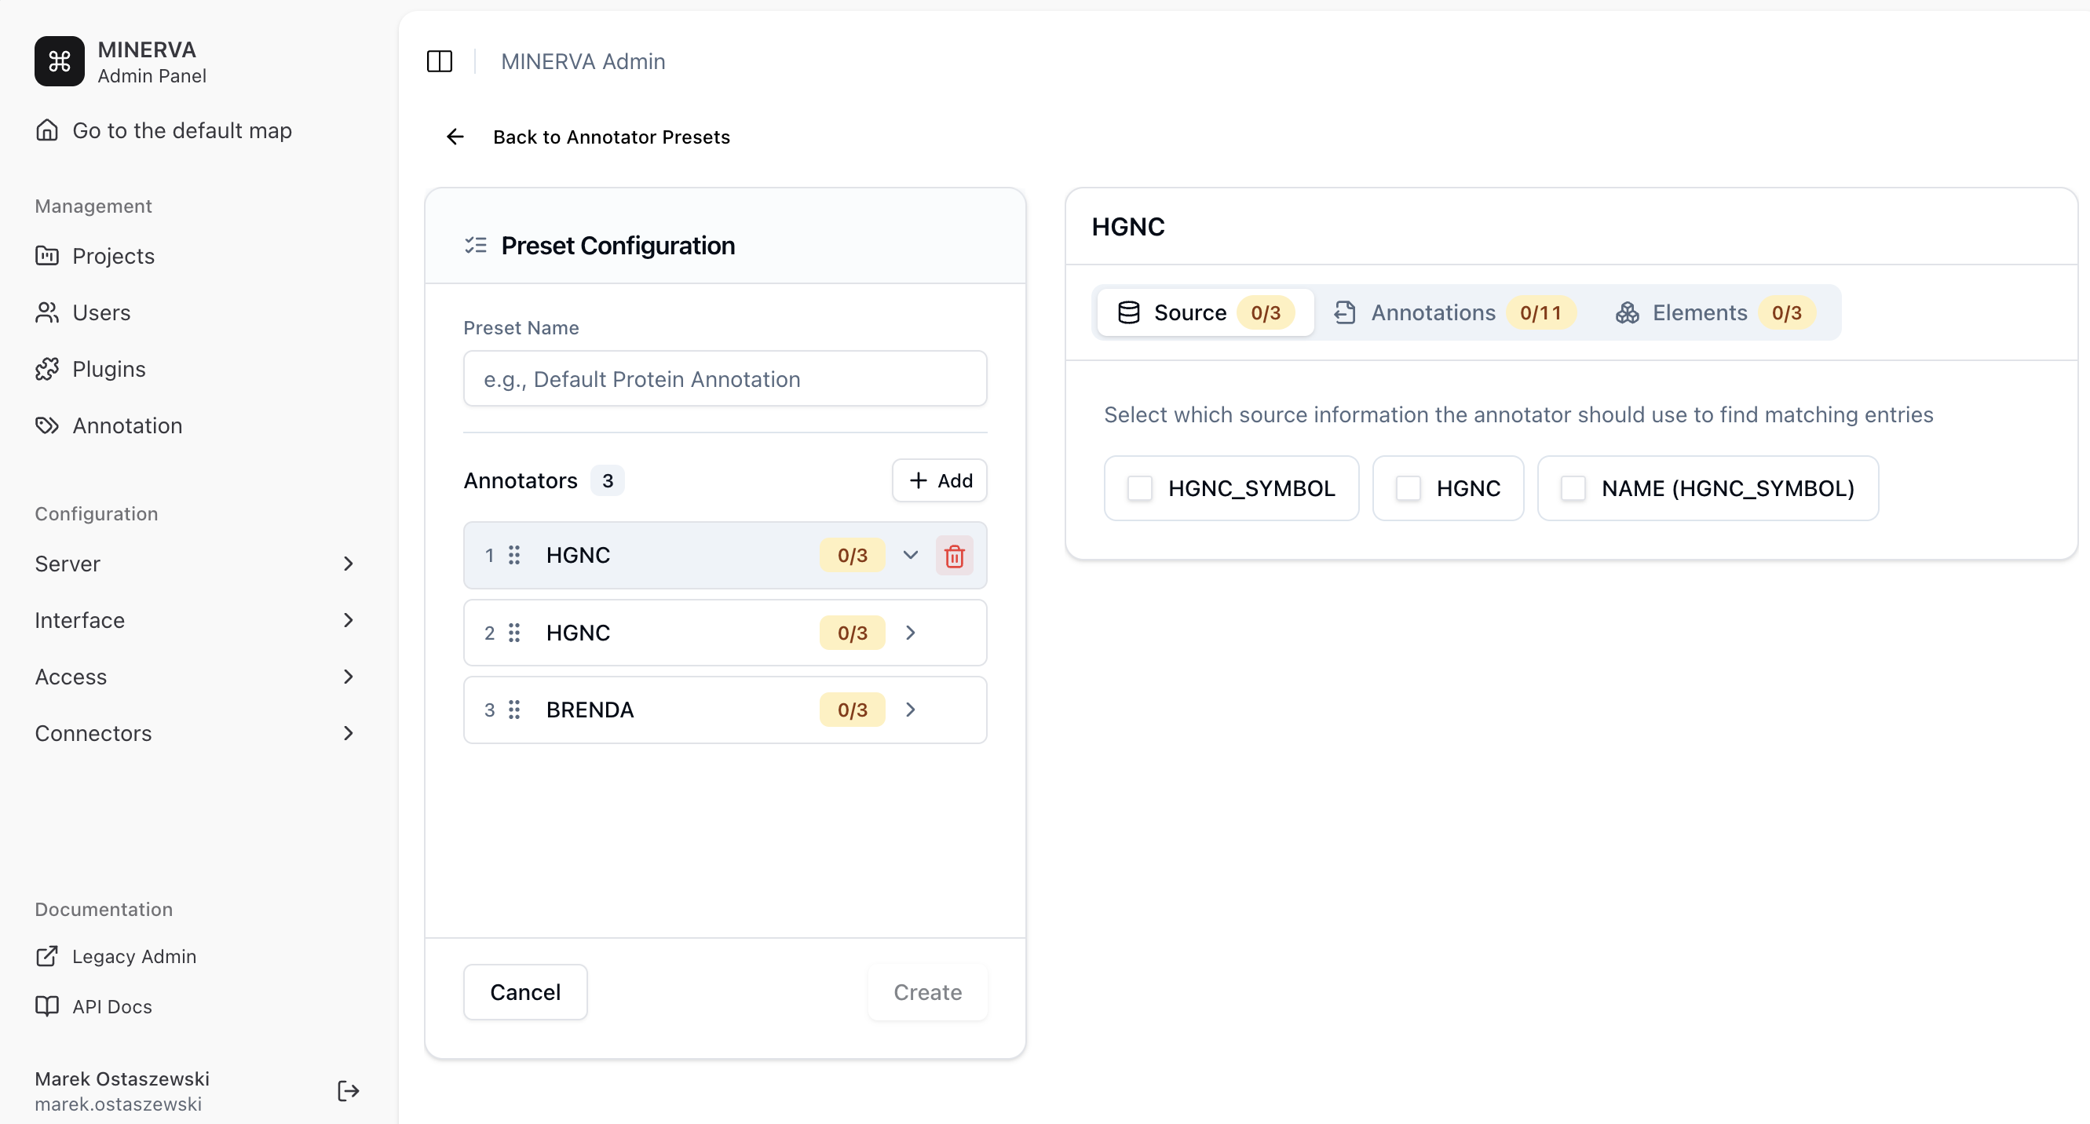Switch to the Annotations tab

click(x=1434, y=312)
